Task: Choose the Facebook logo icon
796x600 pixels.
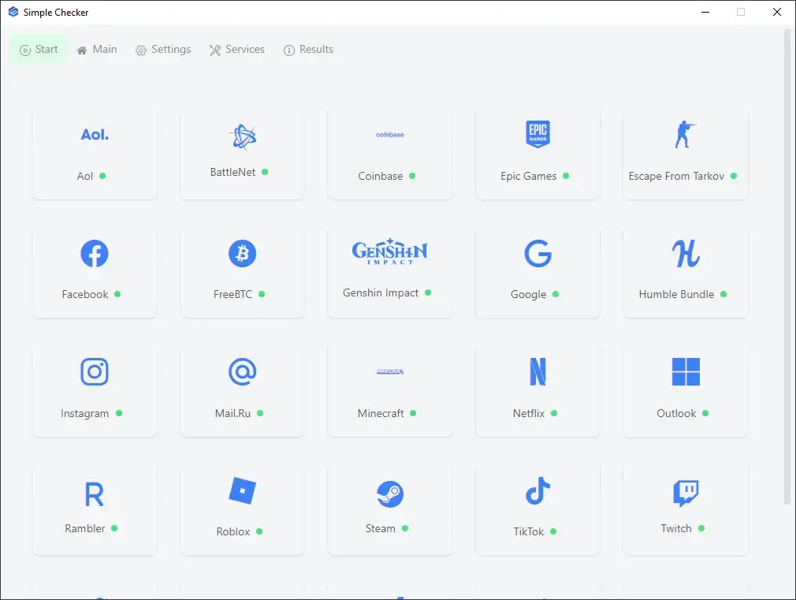Action: coord(95,254)
